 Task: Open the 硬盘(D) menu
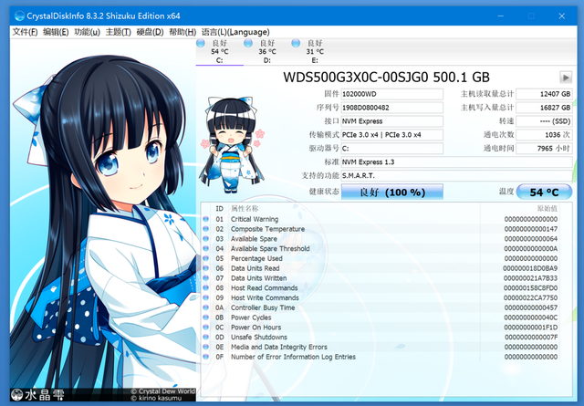click(x=150, y=32)
